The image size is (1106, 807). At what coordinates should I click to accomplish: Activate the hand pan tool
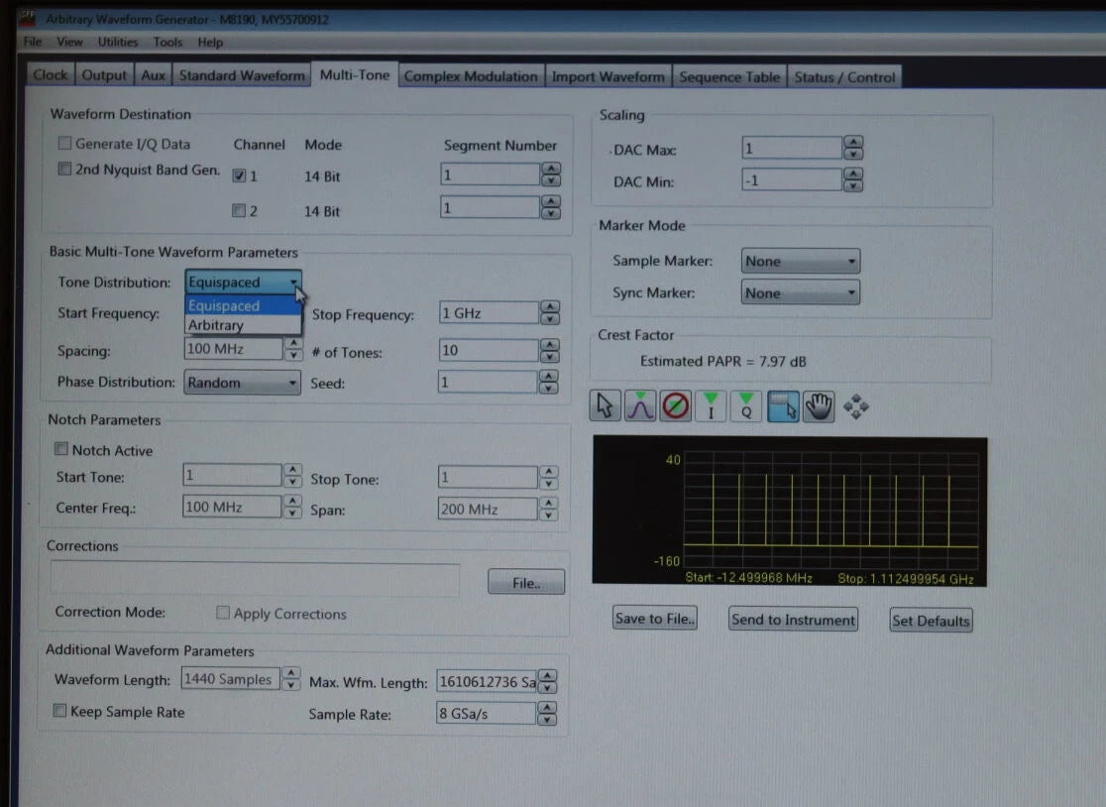(x=819, y=406)
